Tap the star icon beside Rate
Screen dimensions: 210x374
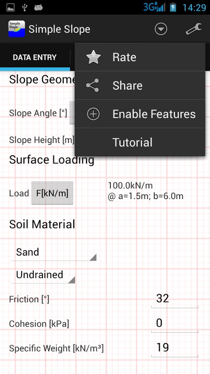point(93,57)
